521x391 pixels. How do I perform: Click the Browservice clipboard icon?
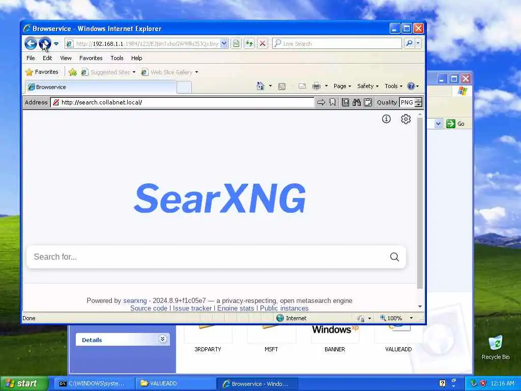tap(368, 102)
